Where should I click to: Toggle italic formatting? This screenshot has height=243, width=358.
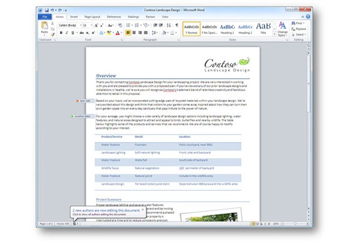(x=67, y=33)
